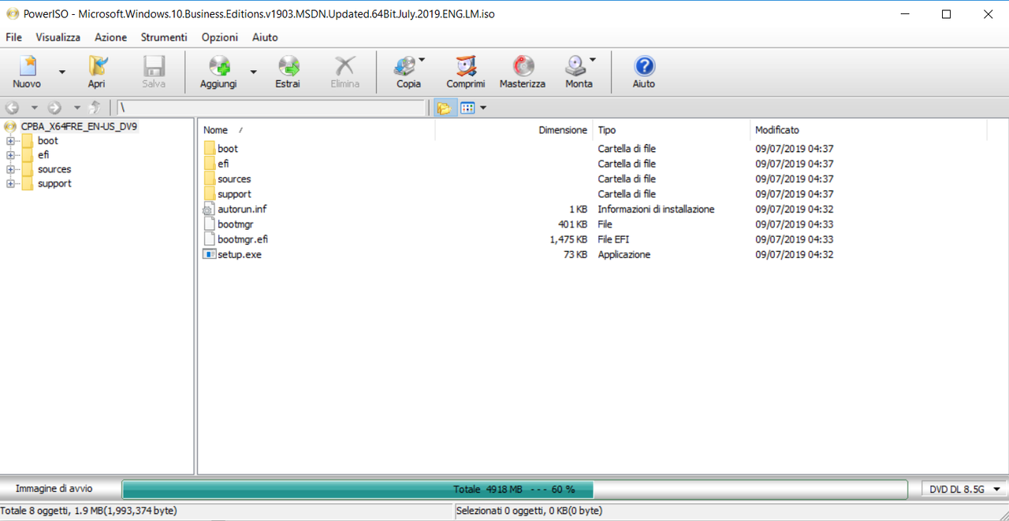Open the File menu
Screen dimensions: 1009x521
[13, 37]
